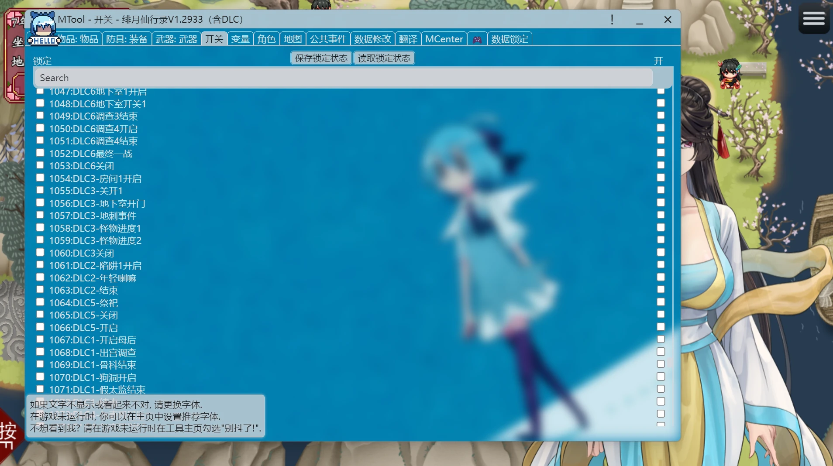Screen dimensions: 833x466
Task: Tick the lock checkbox for 1056:DLC3-地下室开门
Action: [x=40, y=202]
